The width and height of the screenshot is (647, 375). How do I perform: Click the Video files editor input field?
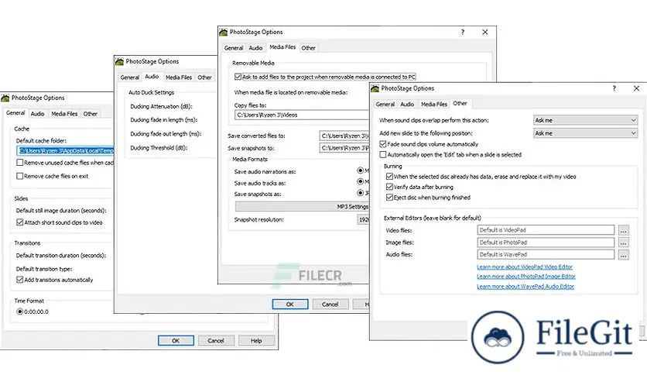coord(546,230)
